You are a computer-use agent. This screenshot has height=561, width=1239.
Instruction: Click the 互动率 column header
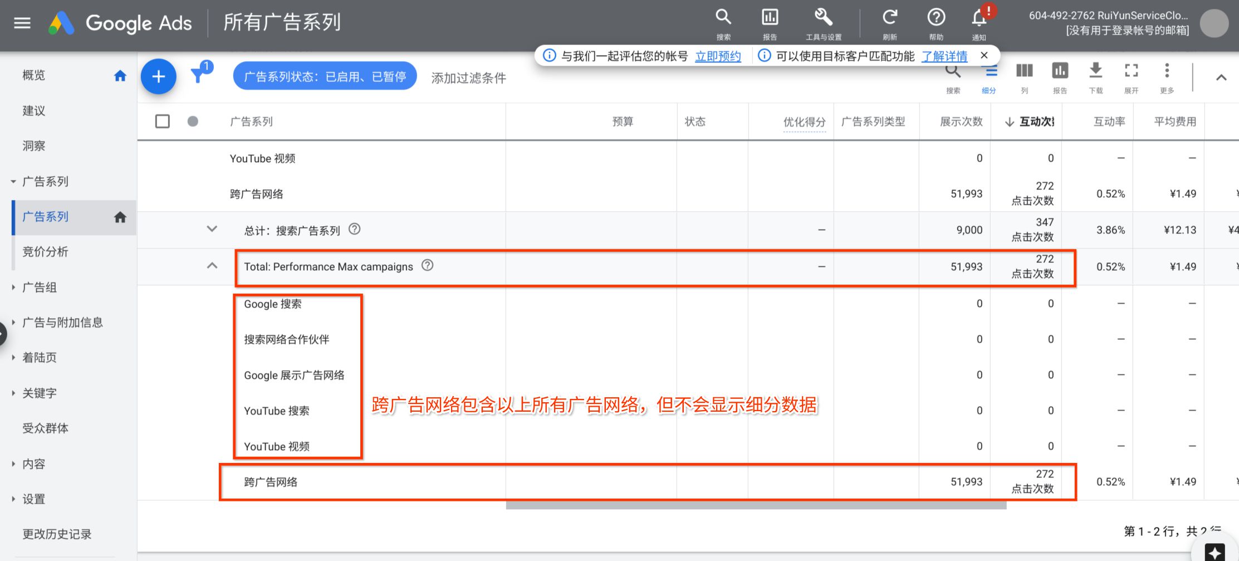(x=1109, y=121)
